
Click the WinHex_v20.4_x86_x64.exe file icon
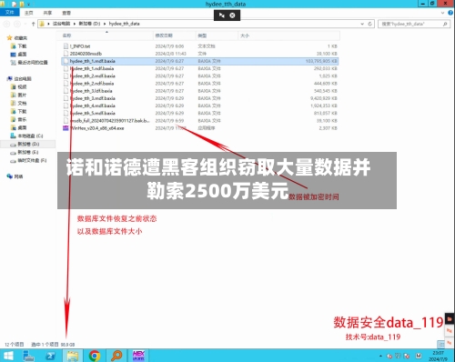click(x=66, y=128)
